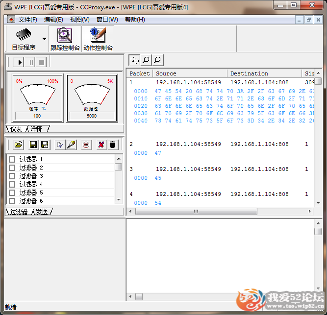The width and height of the screenshot is (327, 315).
Task: Click hex offset 0010 line of packet 1
Action: pos(223,99)
